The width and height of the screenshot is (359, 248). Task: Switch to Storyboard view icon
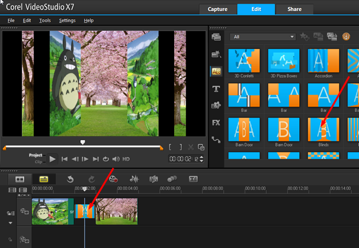20,179
